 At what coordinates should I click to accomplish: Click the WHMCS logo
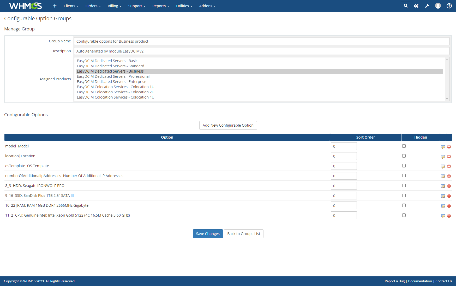click(25, 6)
